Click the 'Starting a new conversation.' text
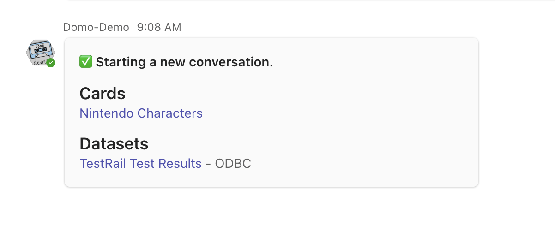This screenshot has width=555, height=225. point(185,62)
